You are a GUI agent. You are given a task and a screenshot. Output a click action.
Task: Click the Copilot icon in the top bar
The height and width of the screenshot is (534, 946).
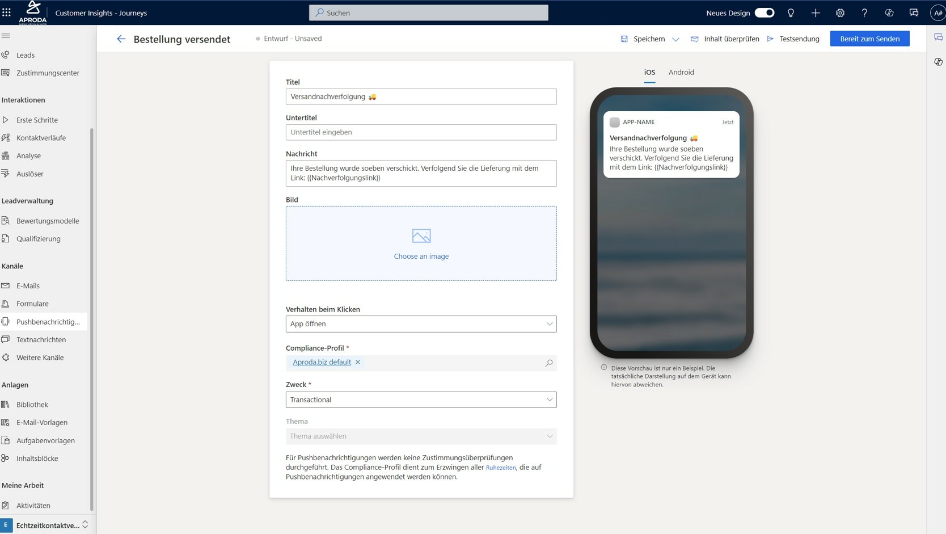click(889, 12)
